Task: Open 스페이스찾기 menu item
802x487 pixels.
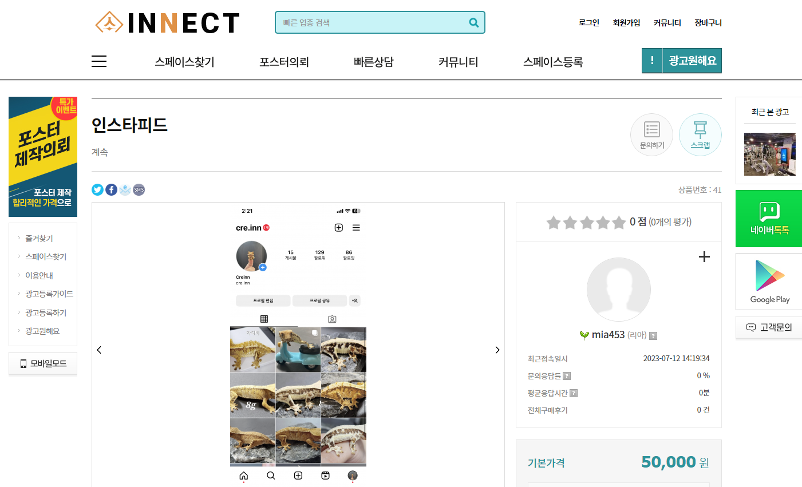Action: 184,62
